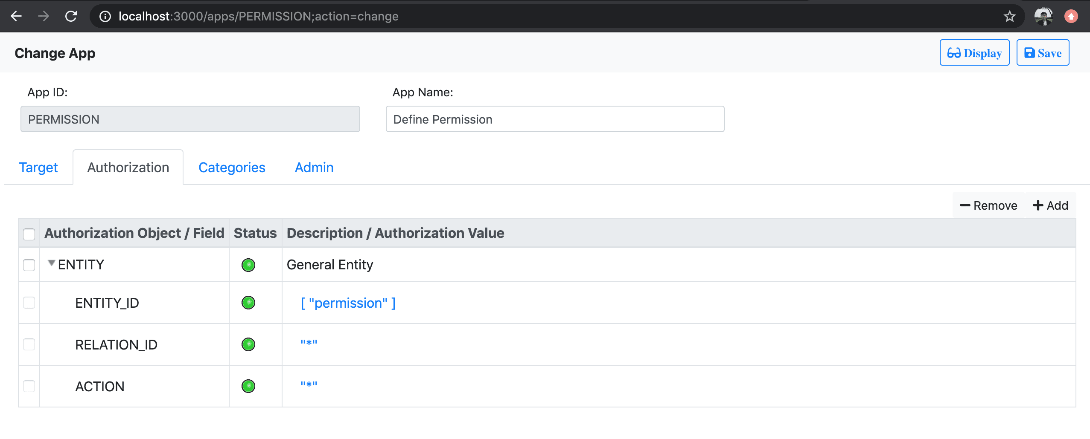
Task: Click the General Entity description text
Action: pos(330,265)
